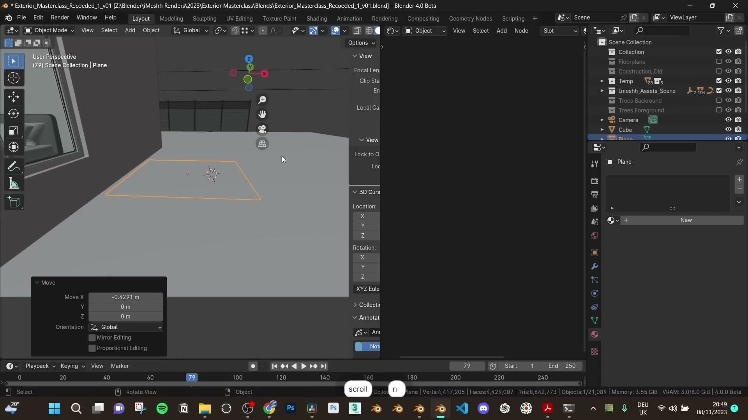Open the Render menu

(x=60, y=17)
